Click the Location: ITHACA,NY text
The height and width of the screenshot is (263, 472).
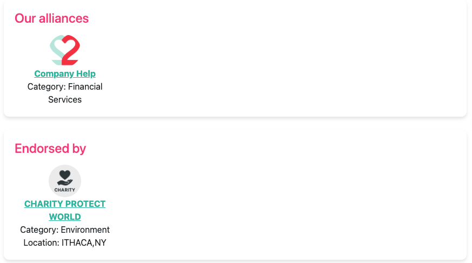[65, 242]
